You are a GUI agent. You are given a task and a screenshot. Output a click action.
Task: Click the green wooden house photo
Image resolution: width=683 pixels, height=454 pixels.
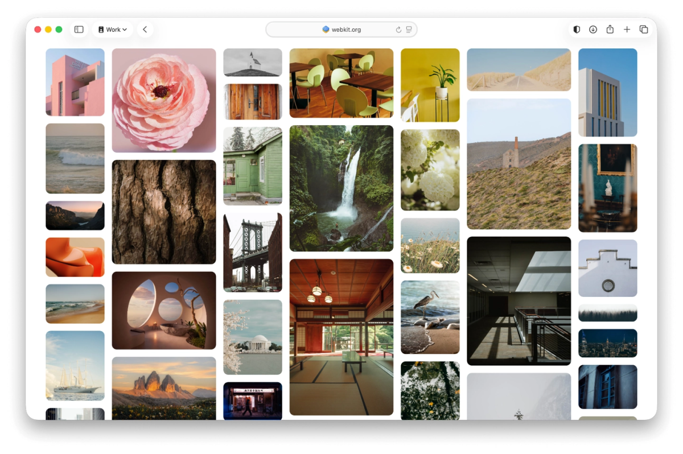click(252, 166)
